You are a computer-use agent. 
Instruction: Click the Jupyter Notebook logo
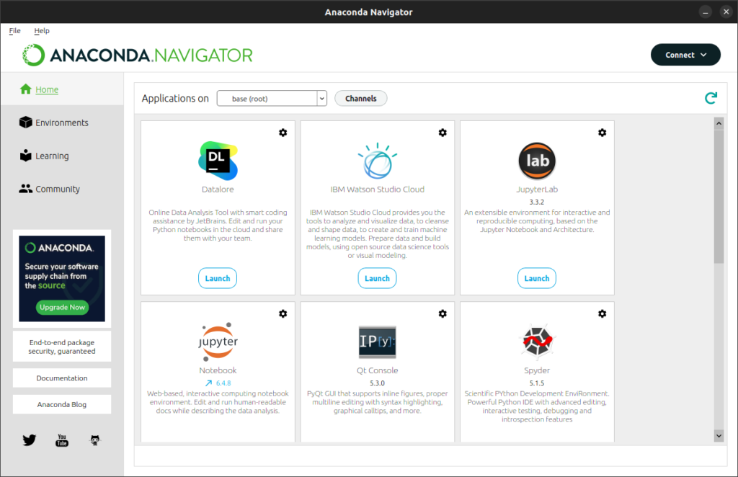pos(218,342)
